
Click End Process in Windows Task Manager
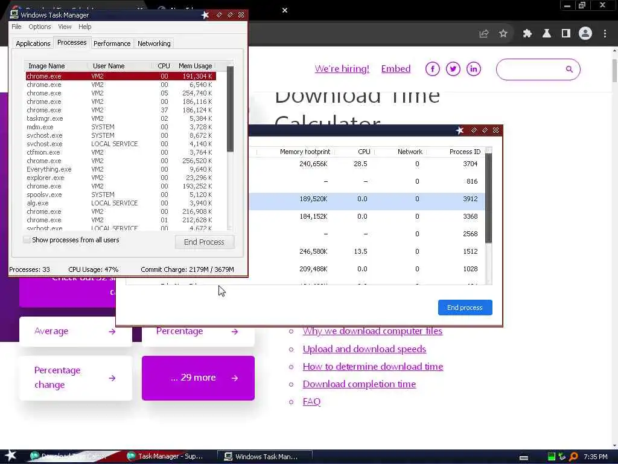[205, 242]
